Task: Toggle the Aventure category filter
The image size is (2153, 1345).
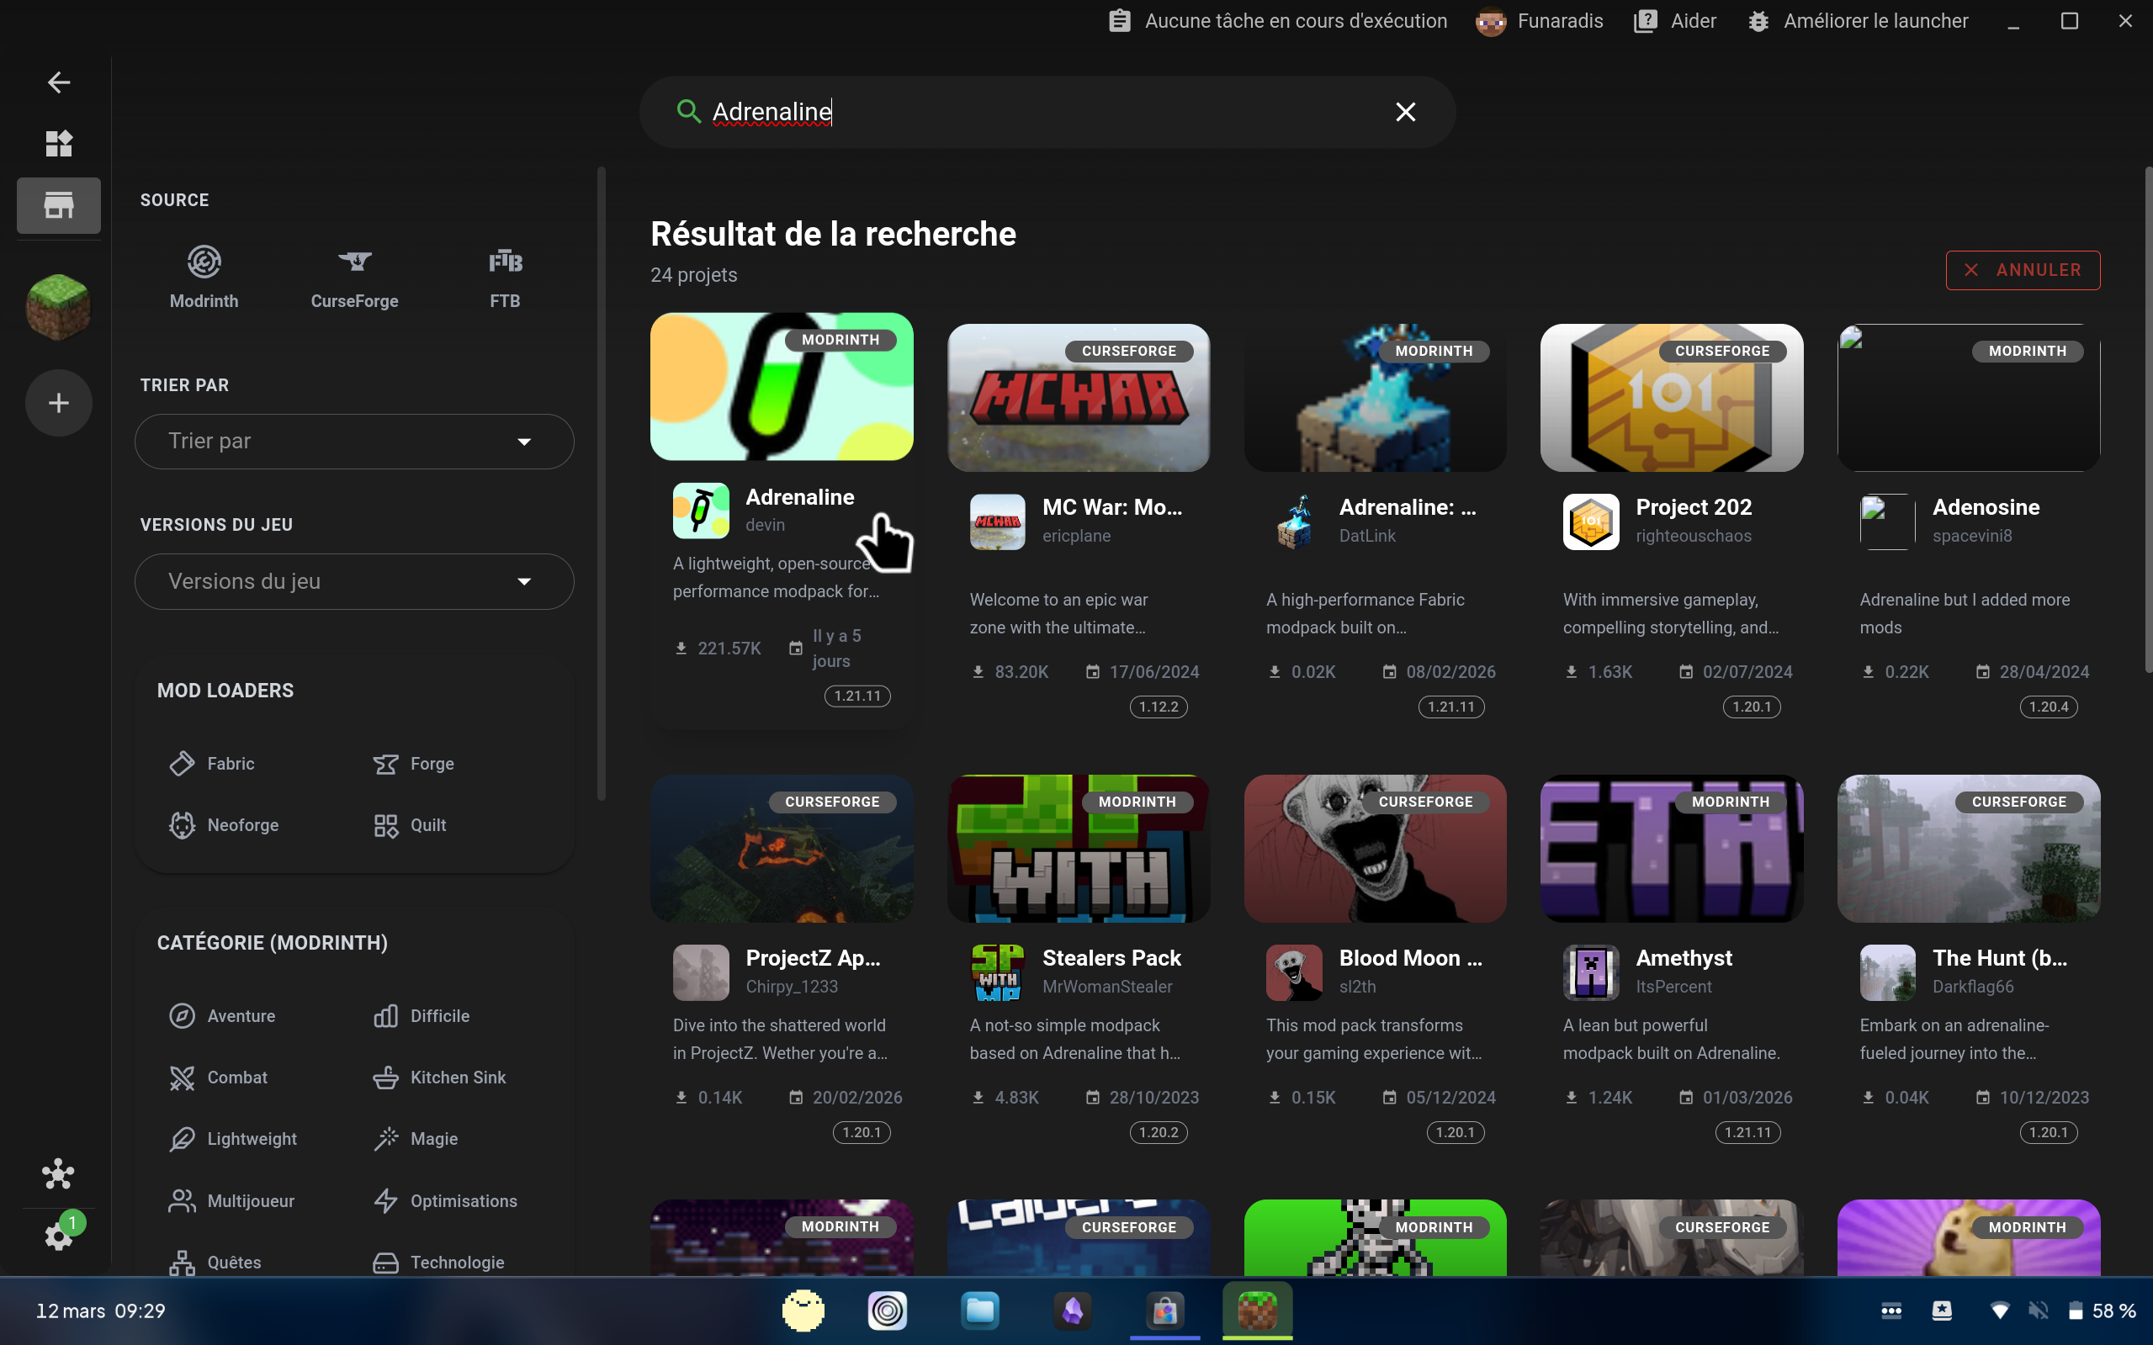Action: point(221,1016)
